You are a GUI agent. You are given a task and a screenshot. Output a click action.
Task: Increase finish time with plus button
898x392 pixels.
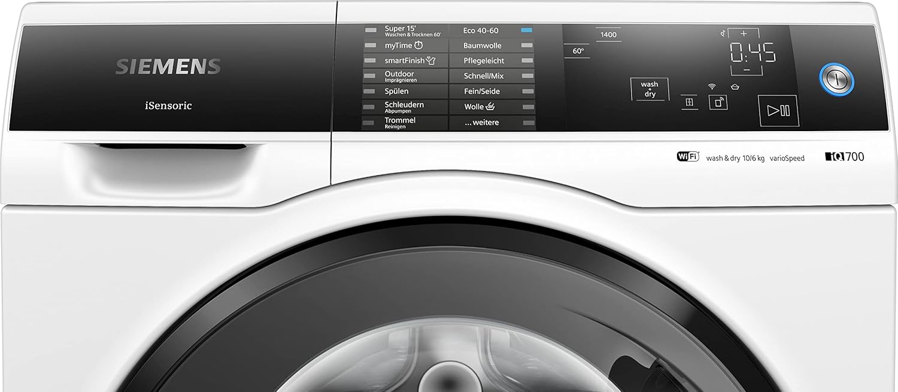[x=744, y=34]
